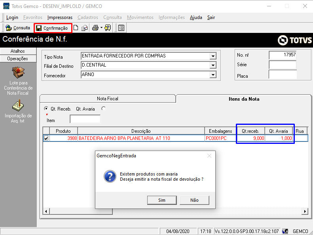Switch to the Nota Fiscal tab

108,99
